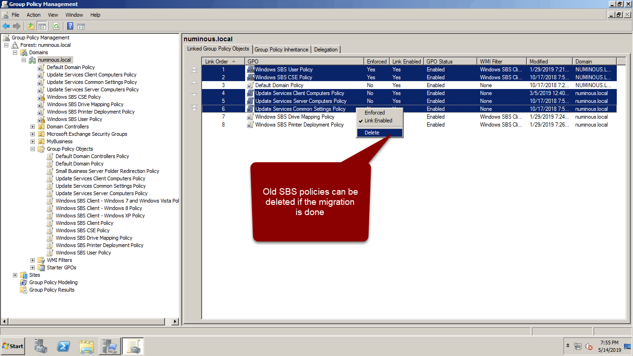Collapse the Domains tree node
This screenshot has width=633, height=356.
(15, 52)
